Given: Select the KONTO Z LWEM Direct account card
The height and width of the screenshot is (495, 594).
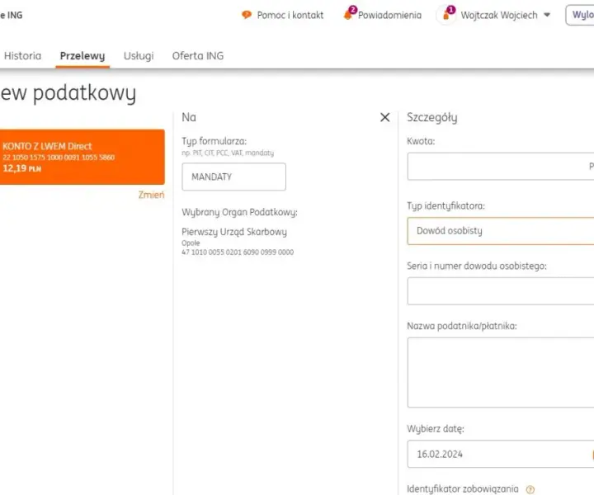Looking at the screenshot, I should pos(82,158).
